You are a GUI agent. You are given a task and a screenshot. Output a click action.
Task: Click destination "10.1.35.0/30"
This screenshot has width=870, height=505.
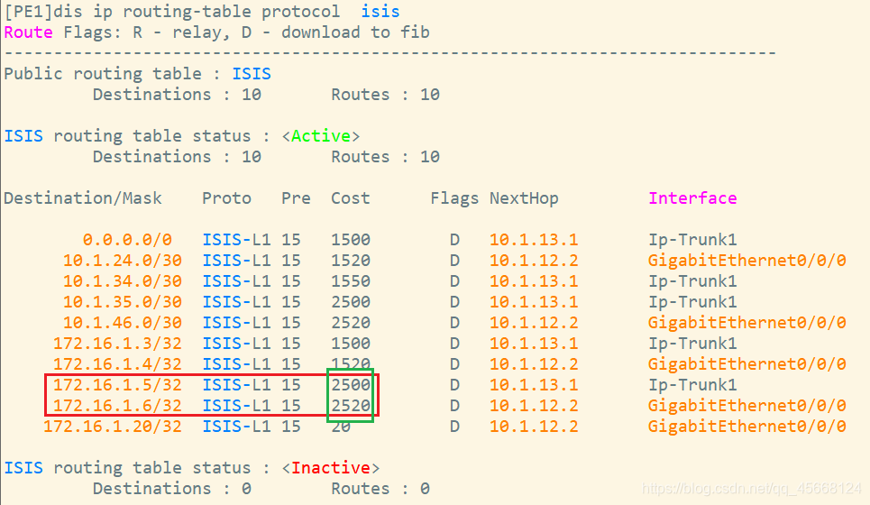click(122, 302)
